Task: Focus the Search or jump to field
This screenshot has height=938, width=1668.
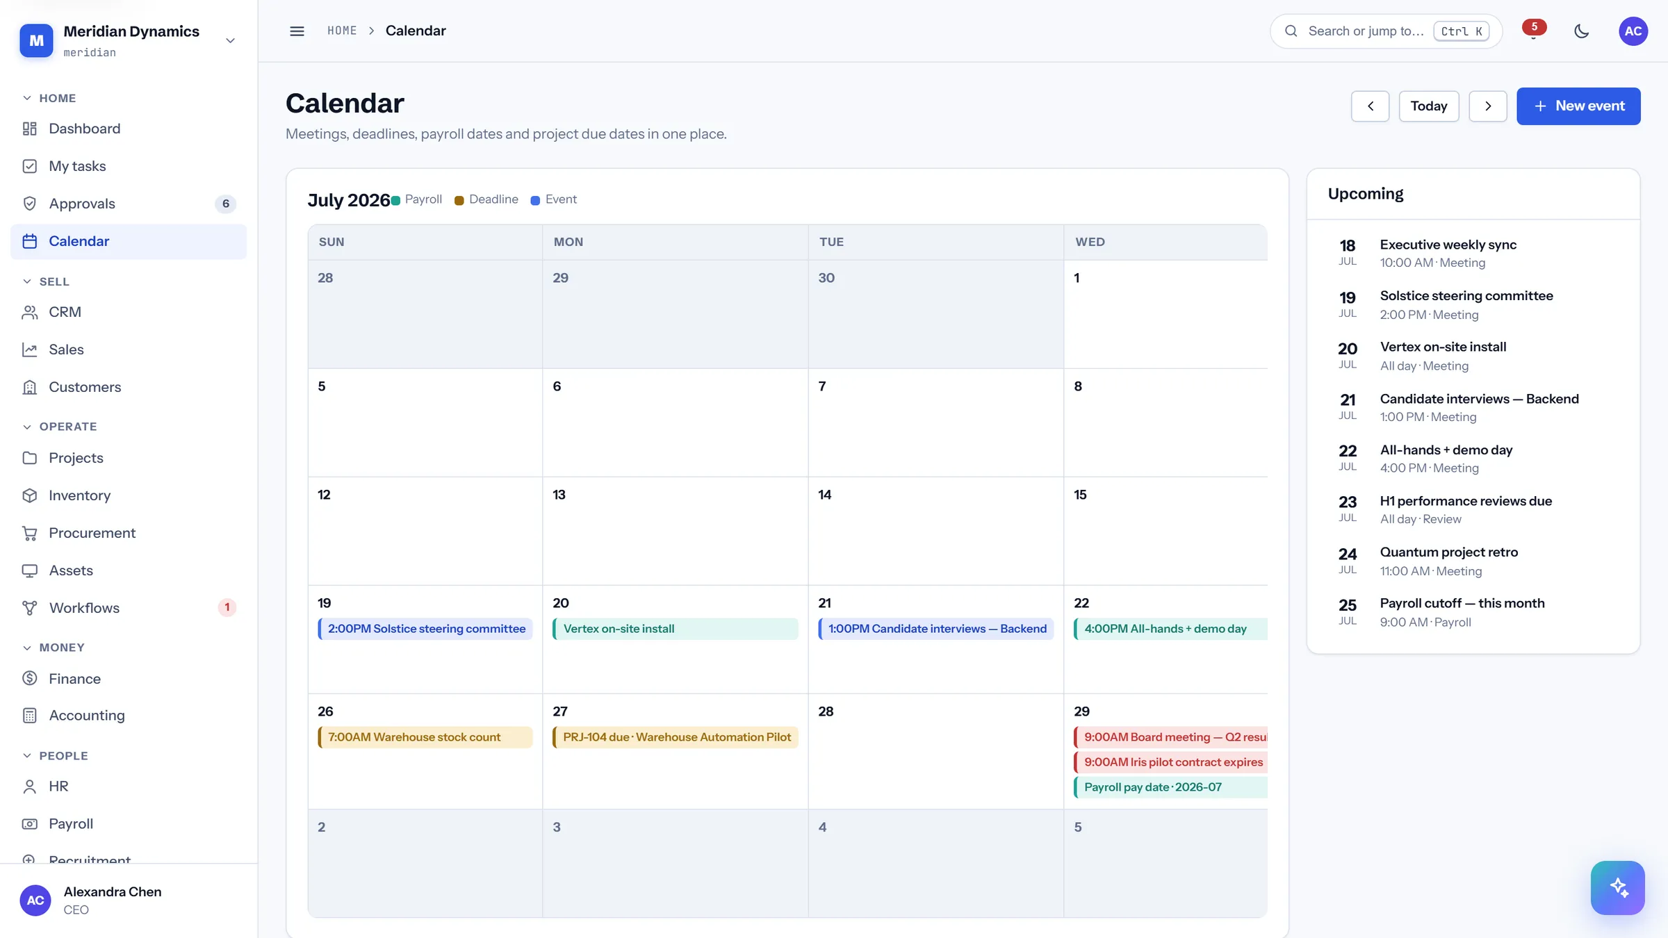Action: coord(1386,31)
